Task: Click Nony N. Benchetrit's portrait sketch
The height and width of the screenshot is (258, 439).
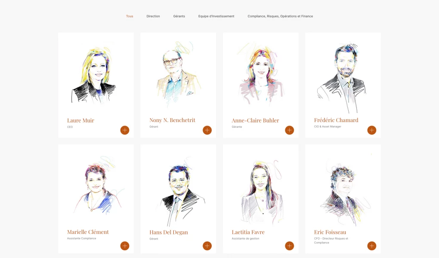Action: 177,73
